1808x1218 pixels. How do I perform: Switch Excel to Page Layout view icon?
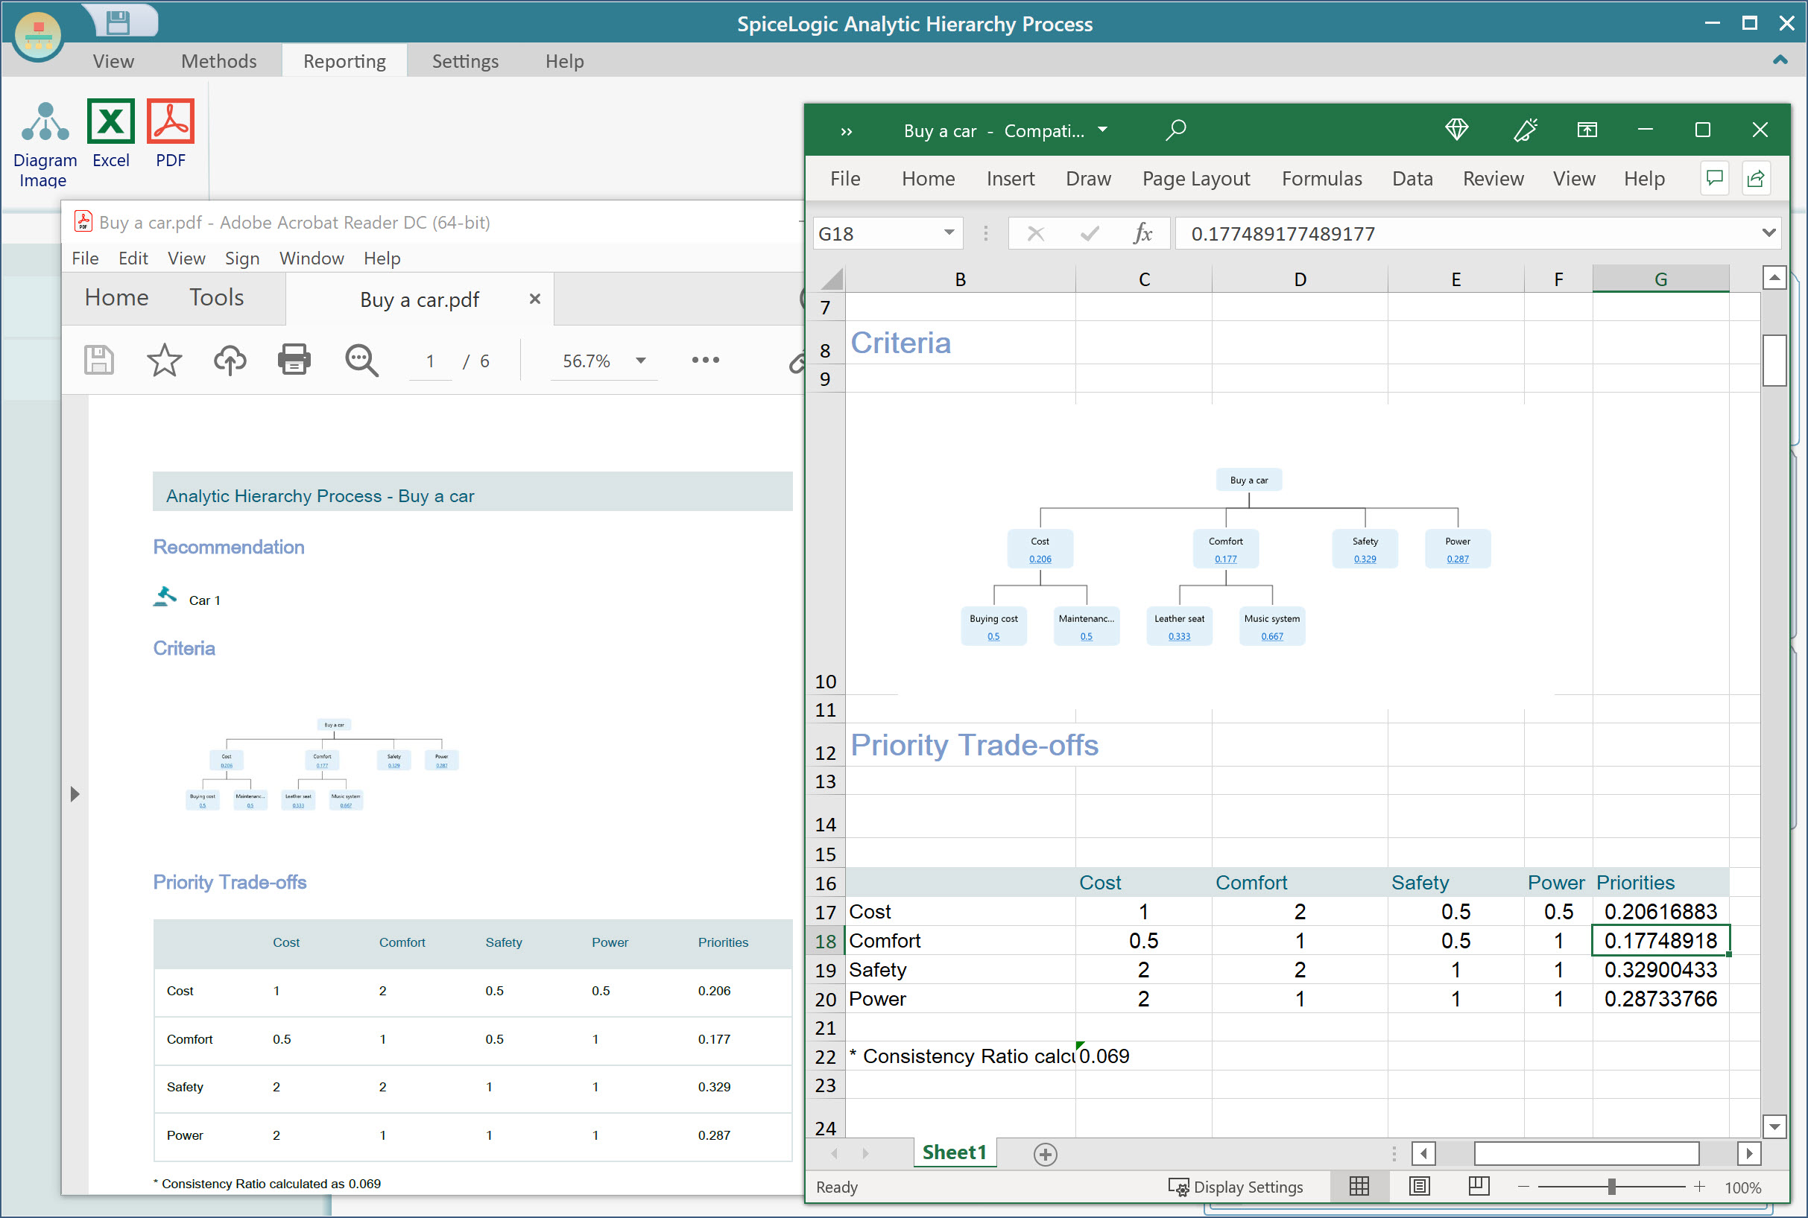tap(1419, 1186)
